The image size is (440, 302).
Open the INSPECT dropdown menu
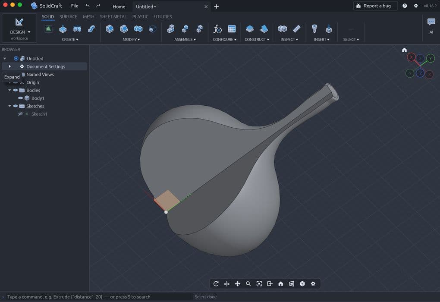click(x=289, y=40)
